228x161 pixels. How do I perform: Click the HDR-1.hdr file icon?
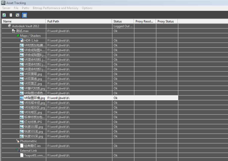click(x=22, y=41)
